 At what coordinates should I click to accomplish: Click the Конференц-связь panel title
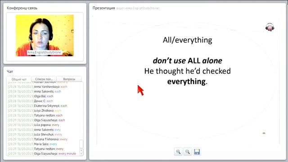(x=22, y=8)
